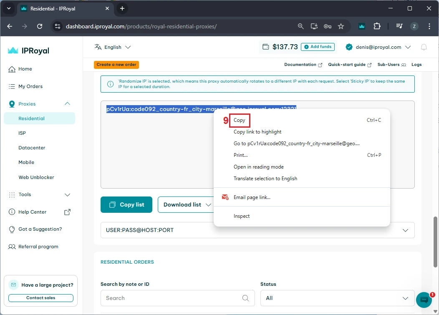The image size is (439, 315).
Task: Open the live chat bubble
Action: coord(424,300)
